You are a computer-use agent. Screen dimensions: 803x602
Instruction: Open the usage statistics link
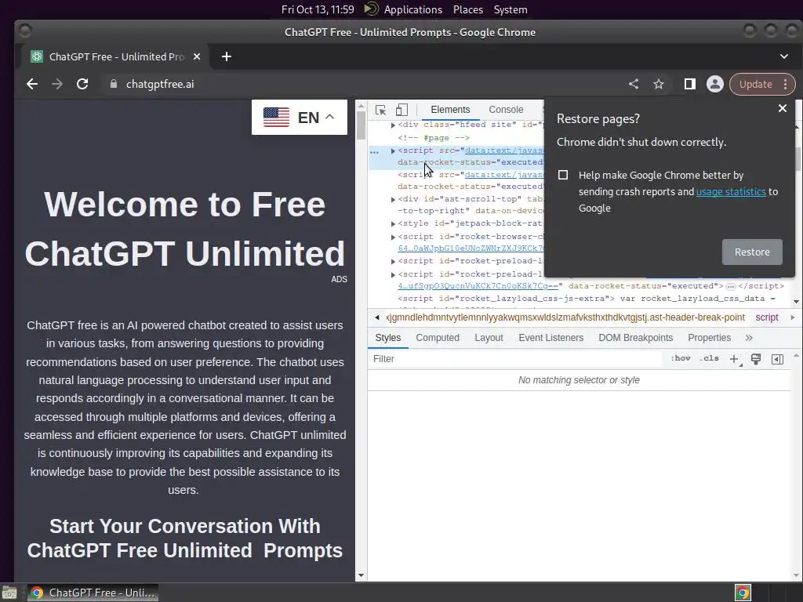point(731,191)
